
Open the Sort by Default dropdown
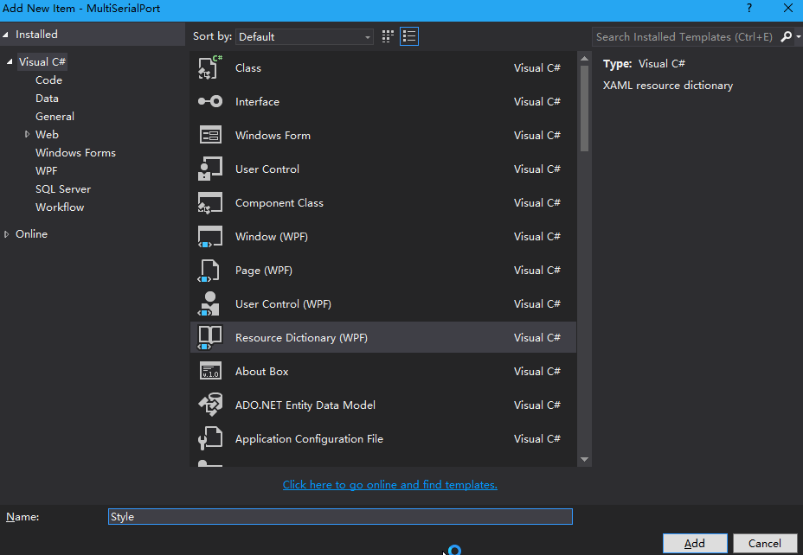click(305, 37)
